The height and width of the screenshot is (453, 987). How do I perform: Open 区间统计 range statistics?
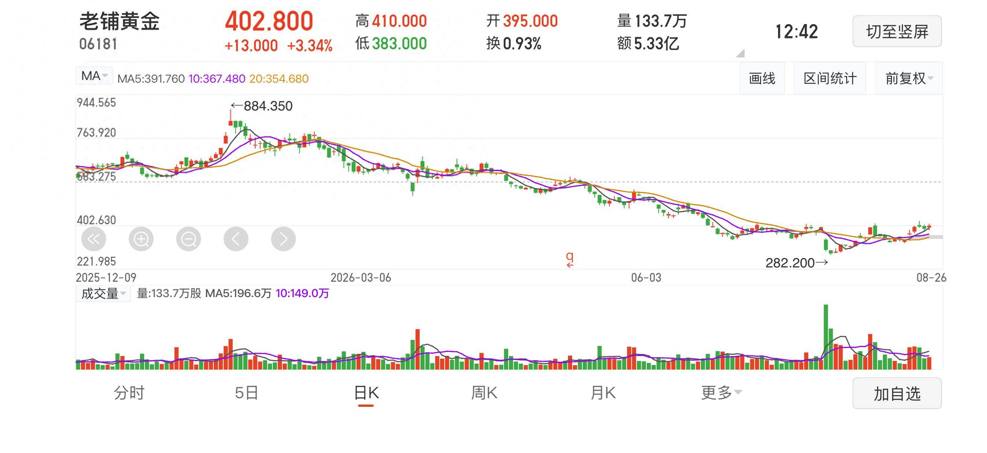click(830, 79)
